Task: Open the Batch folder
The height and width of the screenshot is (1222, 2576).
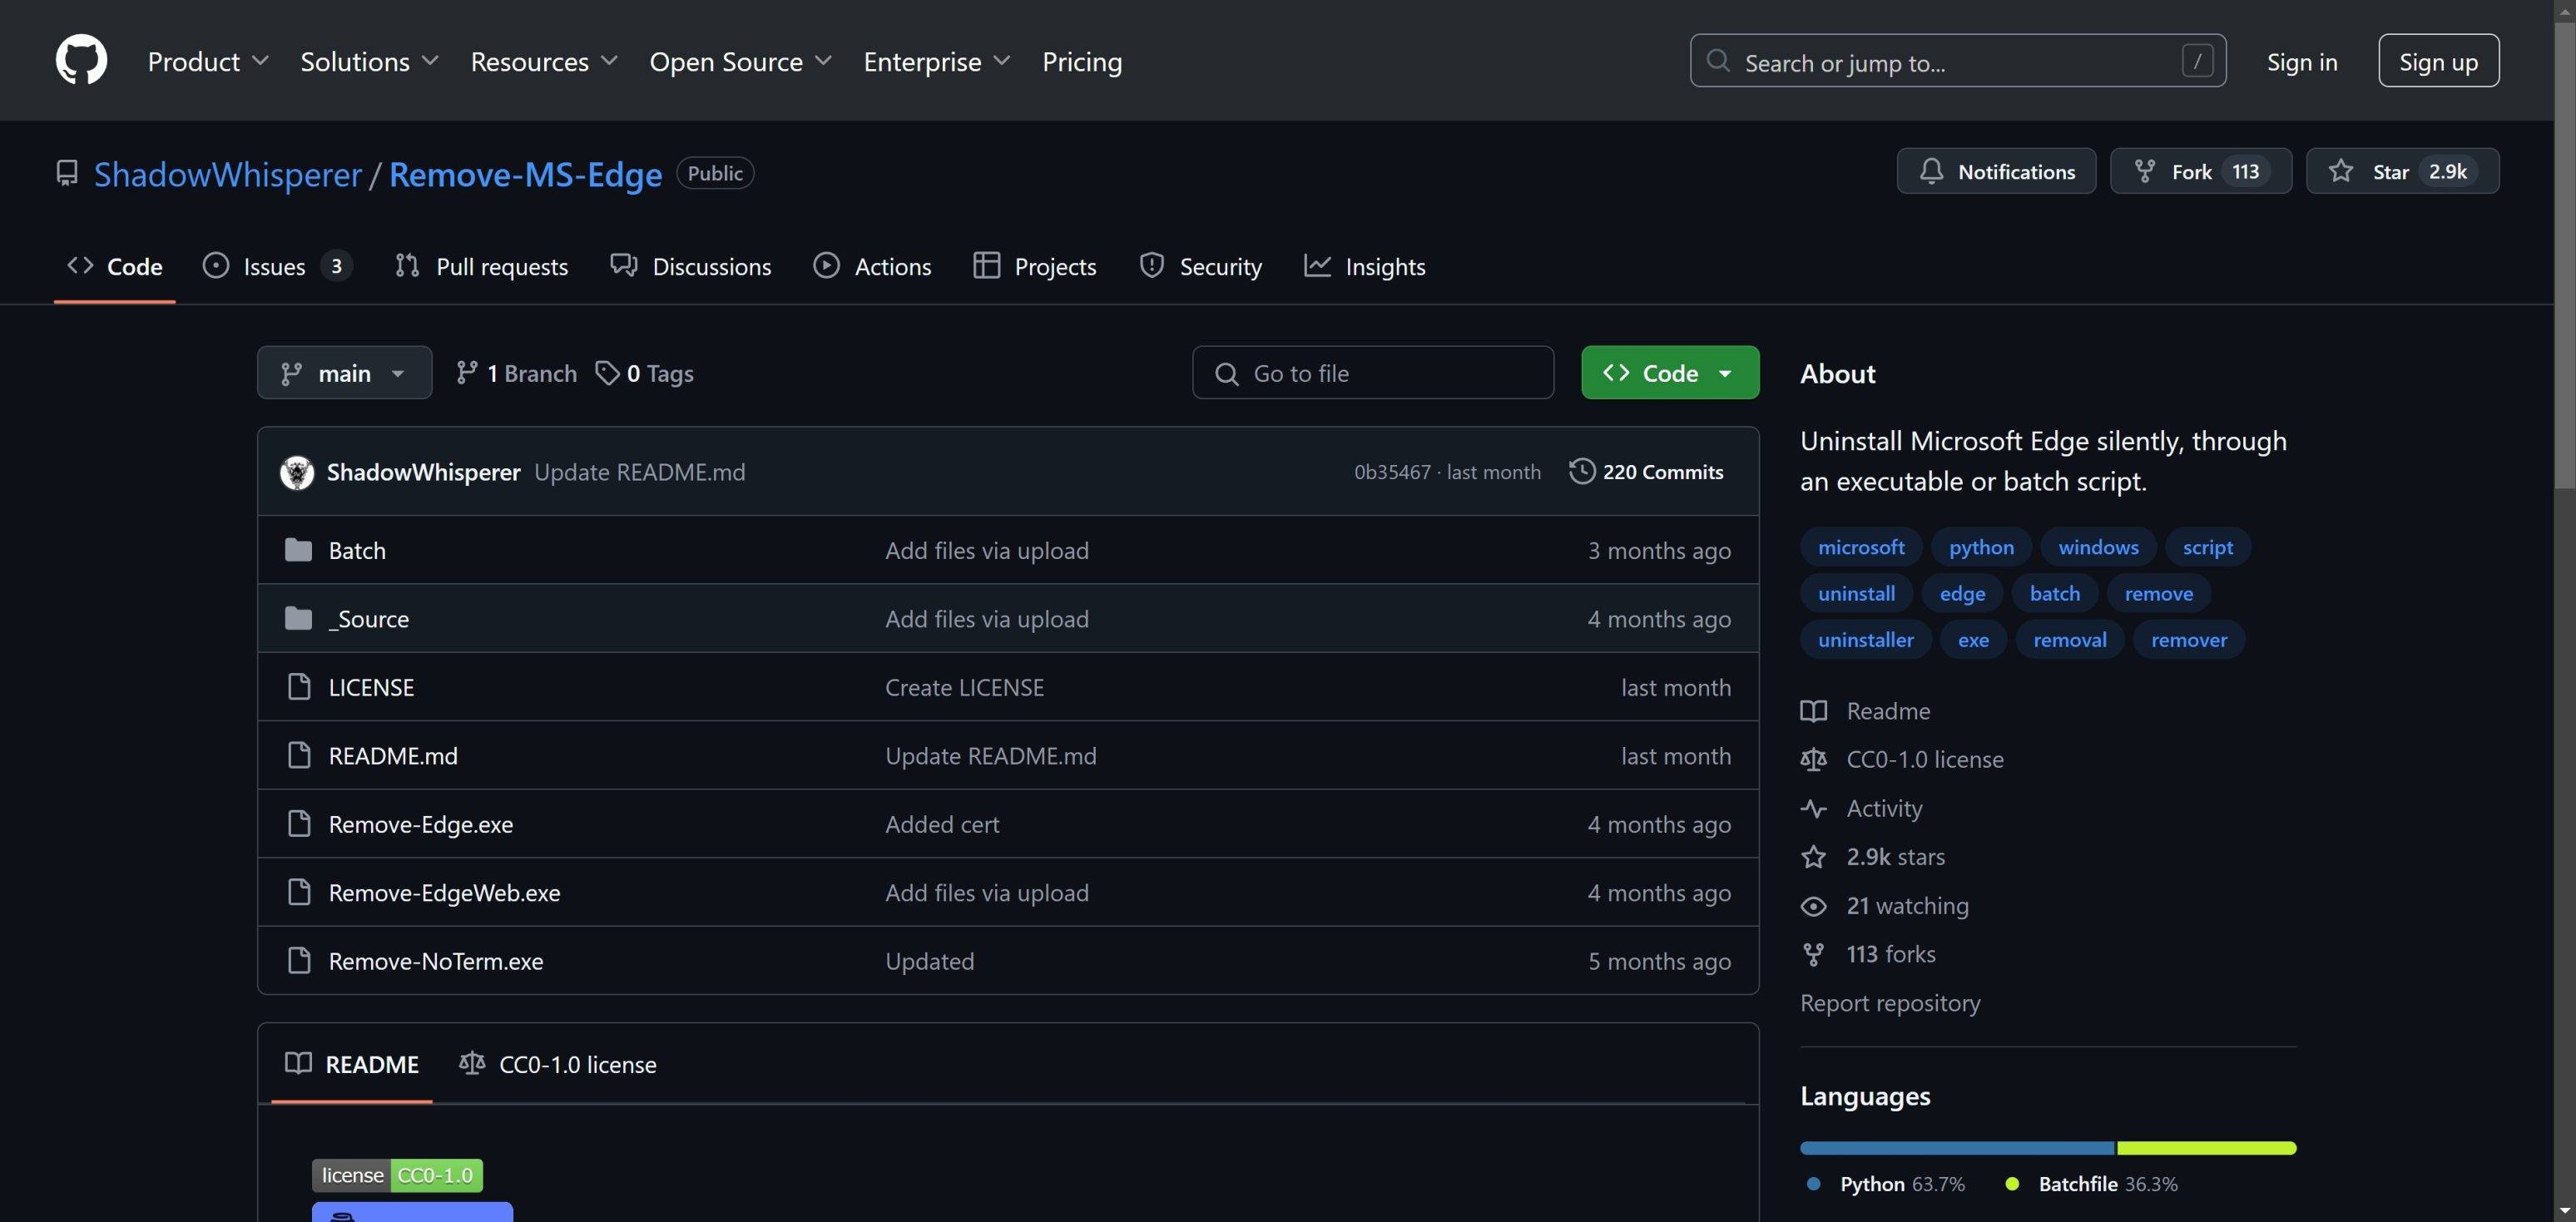Action: click(x=356, y=550)
